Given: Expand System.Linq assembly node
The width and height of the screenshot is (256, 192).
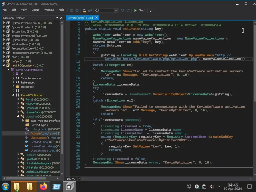Looking at the screenshot, I should (x=4, y=31).
